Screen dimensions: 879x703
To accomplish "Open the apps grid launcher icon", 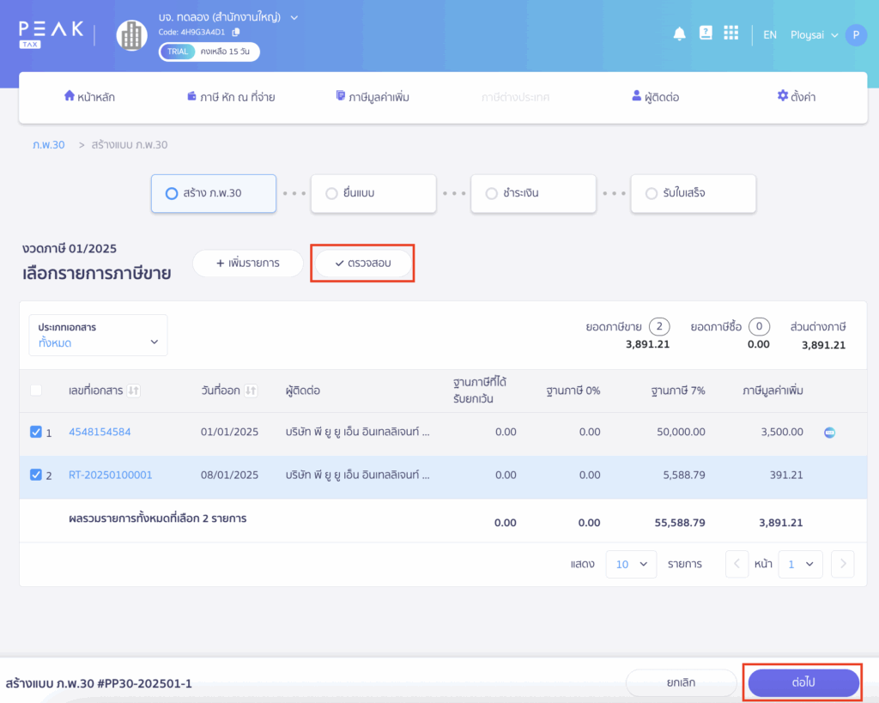I will [x=731, y=33].
